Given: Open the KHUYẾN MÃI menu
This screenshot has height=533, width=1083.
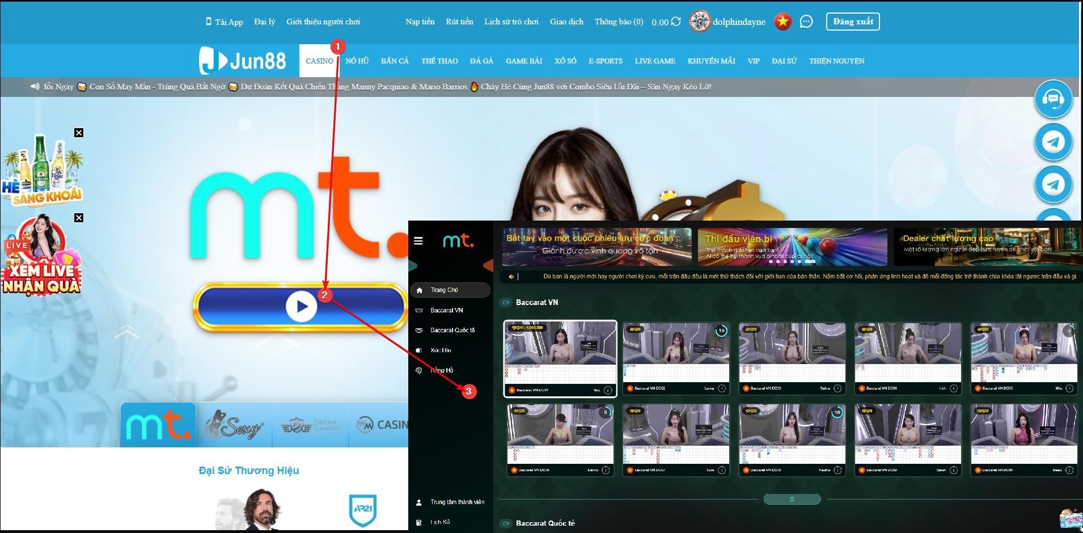Looking at the screenshot, I should pyautogui.click(x=711, y=61).
